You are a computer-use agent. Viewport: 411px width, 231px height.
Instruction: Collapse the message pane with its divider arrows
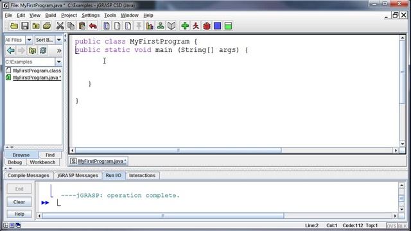pyautogui.click(x=8, y=168)
